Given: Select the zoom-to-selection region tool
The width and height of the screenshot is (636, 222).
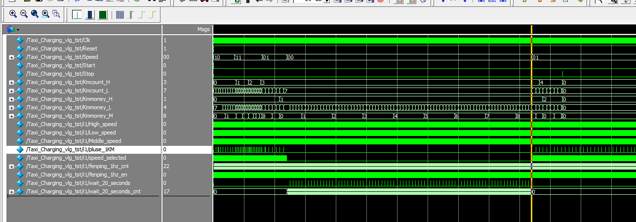Looking at the screenshot, I should (x=56, y=14).
